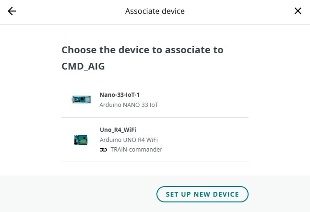Click the divider line below the Uno_R4_WiFi entry
This screenshot has width=310, height=212.
(155, 162)
